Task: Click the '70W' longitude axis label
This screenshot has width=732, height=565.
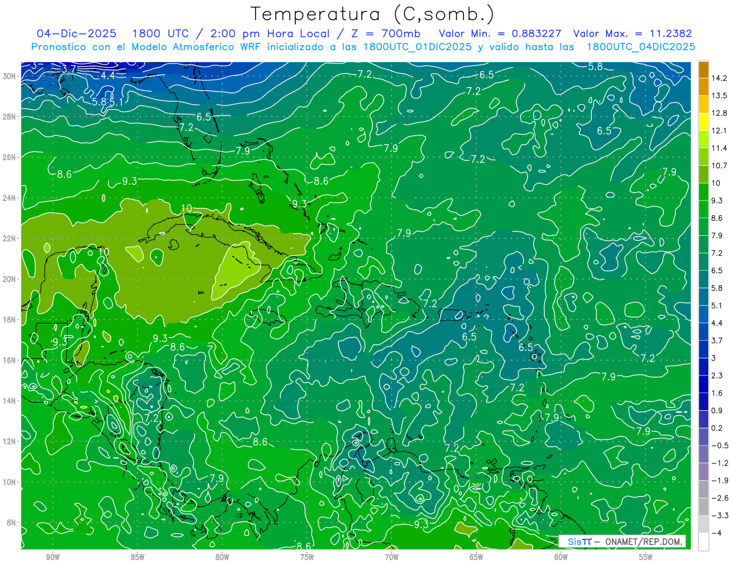Action: (x=392, y=557)
